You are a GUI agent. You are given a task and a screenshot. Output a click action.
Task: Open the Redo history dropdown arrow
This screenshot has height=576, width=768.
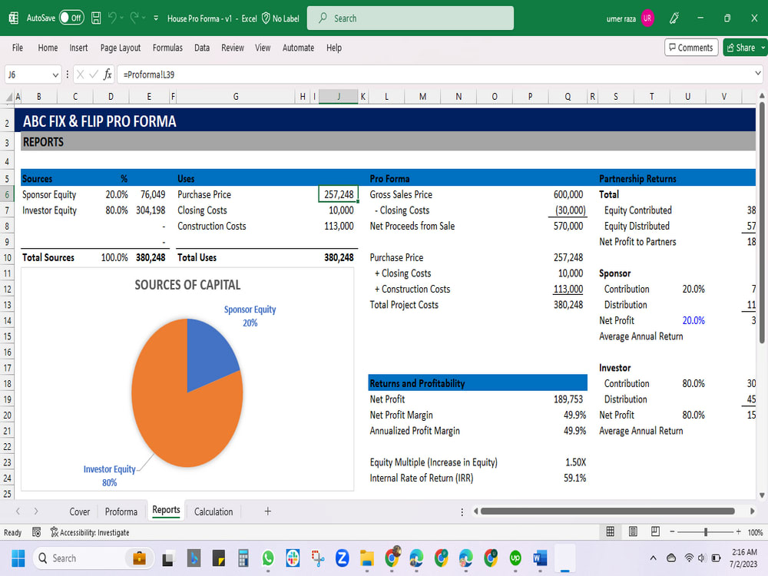pyautogui.click(x=144, y=18)
